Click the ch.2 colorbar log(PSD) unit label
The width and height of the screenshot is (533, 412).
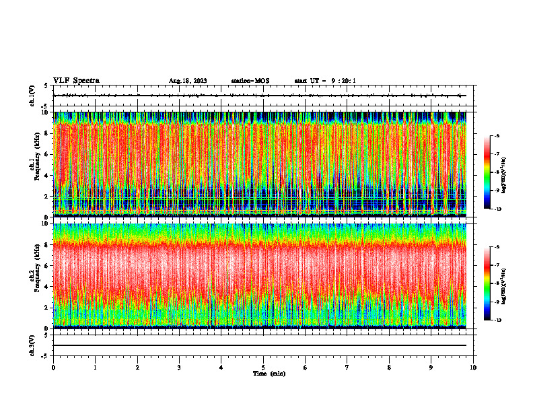pos(505,287)
